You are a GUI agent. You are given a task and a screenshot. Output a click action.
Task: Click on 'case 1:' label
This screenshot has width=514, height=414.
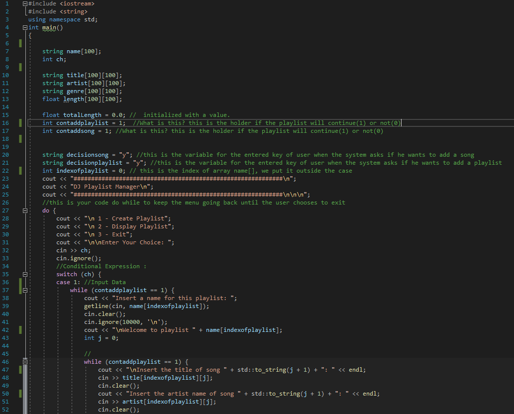point(68,282)
